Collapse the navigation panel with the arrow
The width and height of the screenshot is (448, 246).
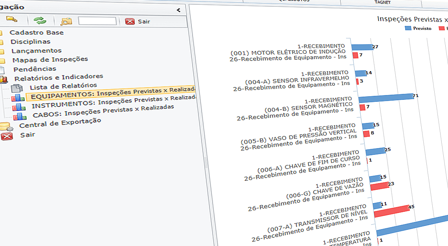[178, 10]
